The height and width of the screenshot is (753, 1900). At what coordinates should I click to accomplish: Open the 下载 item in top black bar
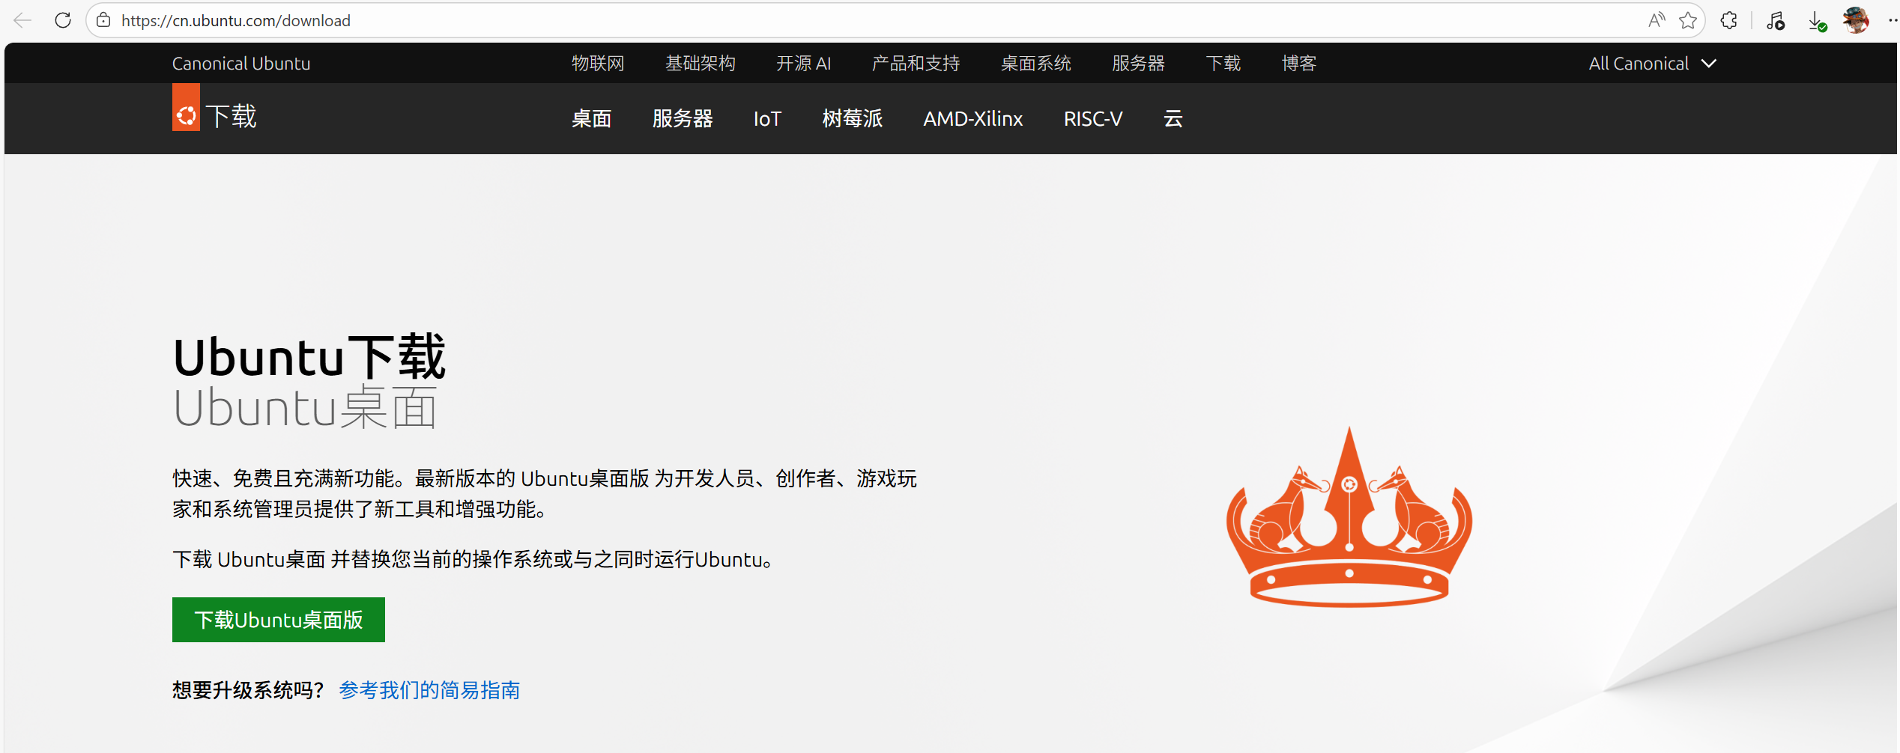1223,64
